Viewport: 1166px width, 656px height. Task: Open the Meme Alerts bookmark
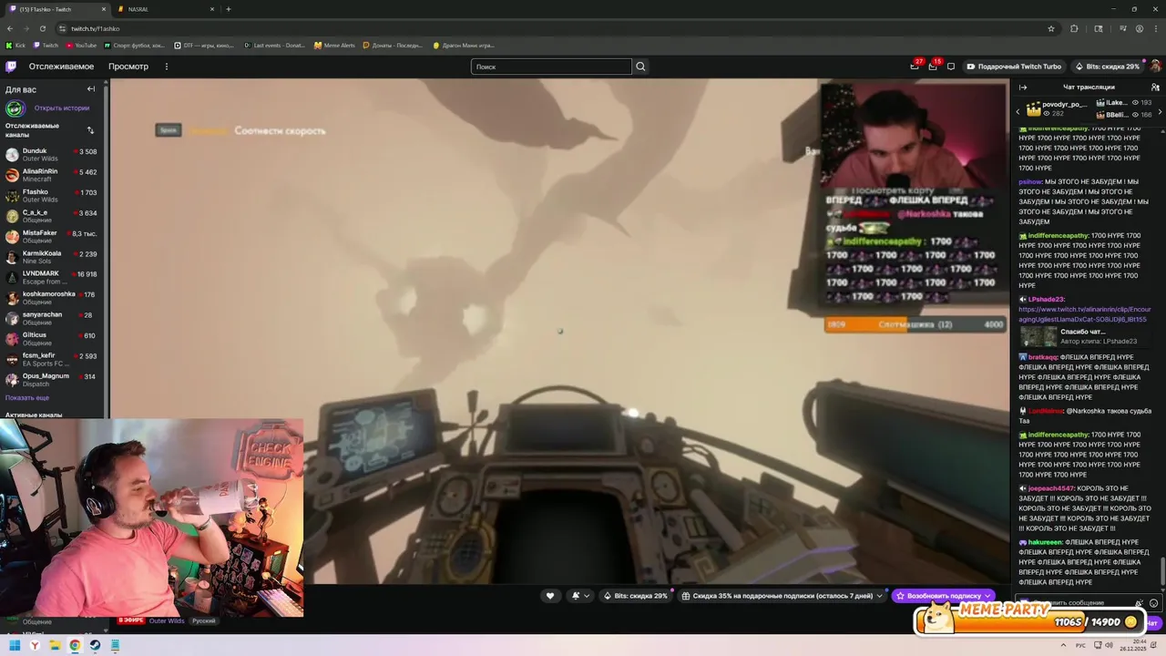334,45
